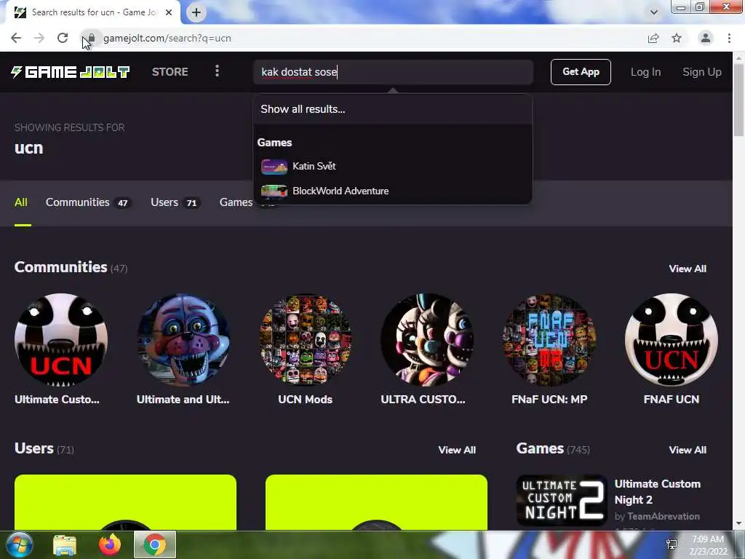Close the Game Jolt search results tab
The height and width of the screenshot is (559, 745).
(169, 12)
